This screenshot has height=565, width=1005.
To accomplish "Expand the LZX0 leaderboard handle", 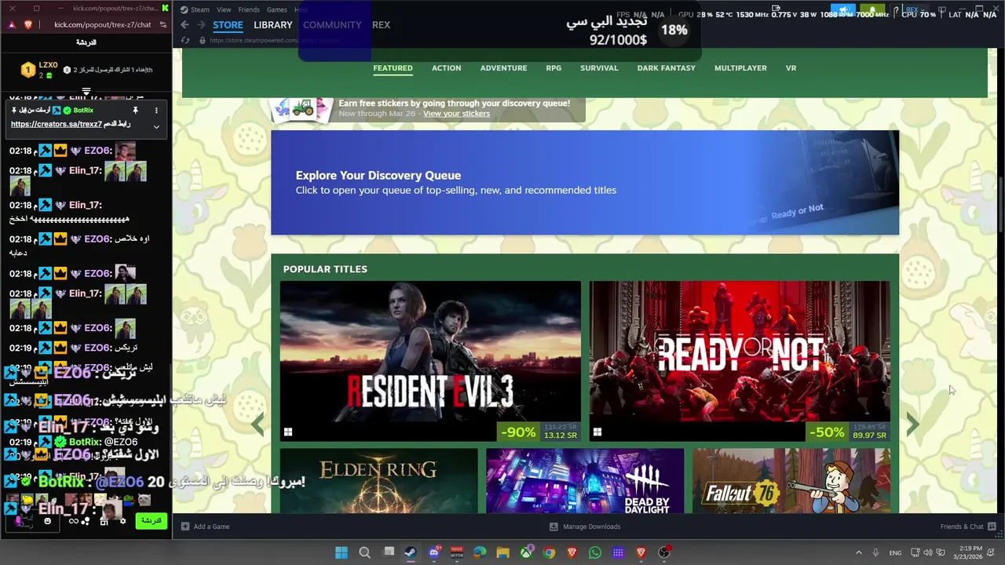I will (86, 92).
